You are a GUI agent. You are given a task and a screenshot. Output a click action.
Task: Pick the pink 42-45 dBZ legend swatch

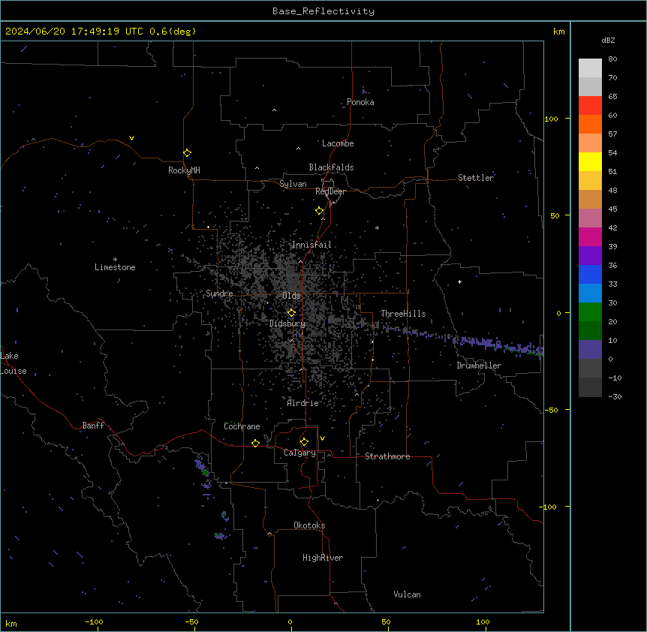click(590, 218)
